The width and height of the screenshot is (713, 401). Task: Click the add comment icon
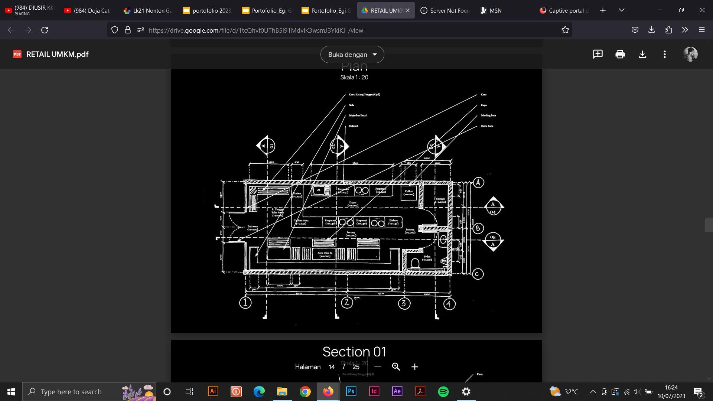click(598, 54)
